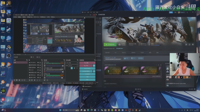The width and height of the screenshot is (200, 112).
Task: Open 帮助(H) menu in OBS menu bar
Action: pyautogui.click(x=53, y=17)
